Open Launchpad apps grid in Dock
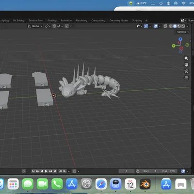 [x=13, y=184]
